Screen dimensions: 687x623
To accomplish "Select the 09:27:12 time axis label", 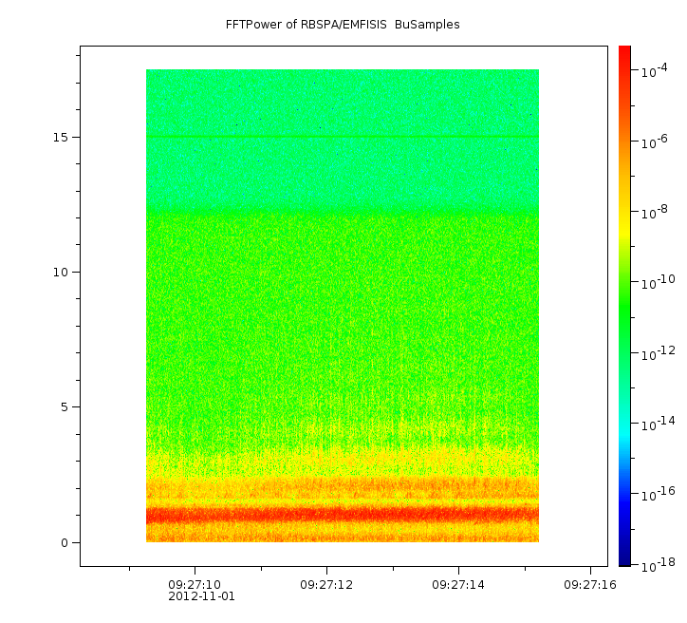I will (x=326, y=584).
